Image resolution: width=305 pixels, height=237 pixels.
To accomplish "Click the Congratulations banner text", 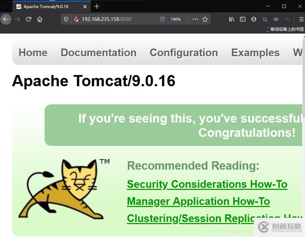I will 247,133.
